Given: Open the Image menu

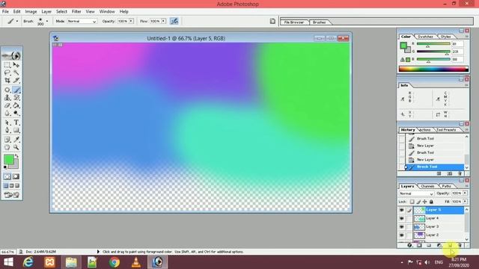Looking at the screenshot, I should pos(31,11).
